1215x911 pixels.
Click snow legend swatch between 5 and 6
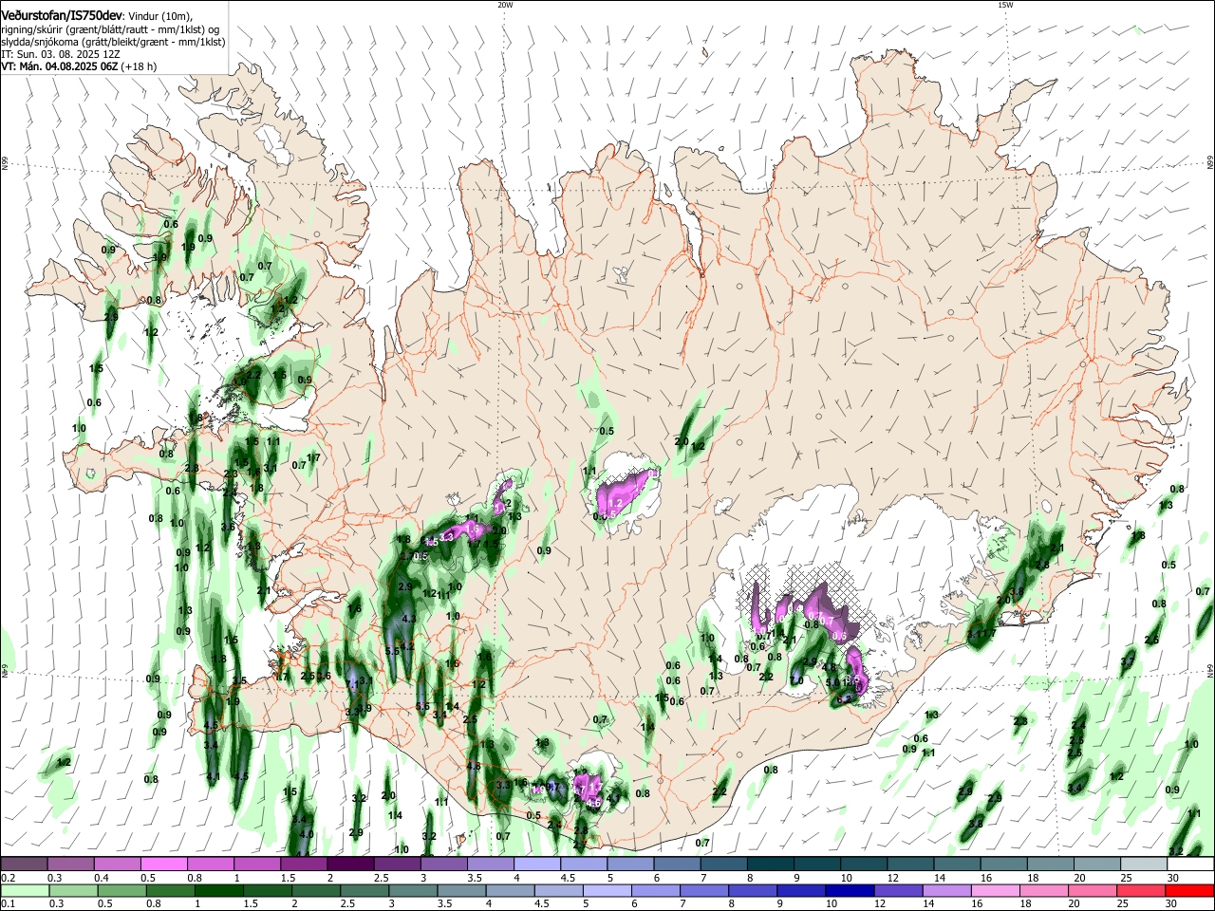[630, 864]
